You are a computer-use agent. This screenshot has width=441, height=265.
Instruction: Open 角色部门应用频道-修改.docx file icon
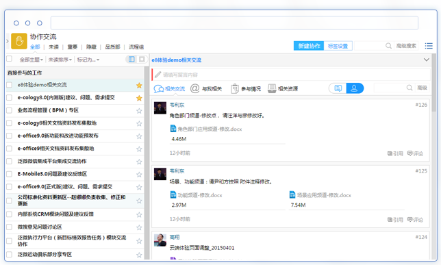173,129
